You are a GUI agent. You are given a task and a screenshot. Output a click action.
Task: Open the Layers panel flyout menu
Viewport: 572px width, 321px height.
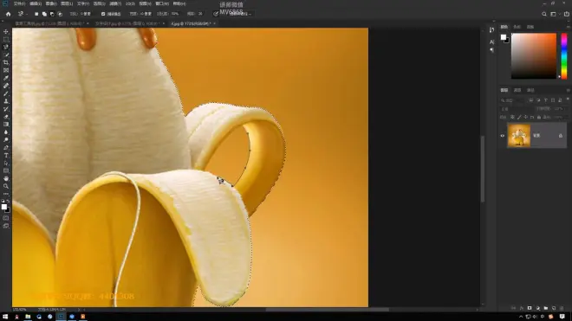(568, 90)
